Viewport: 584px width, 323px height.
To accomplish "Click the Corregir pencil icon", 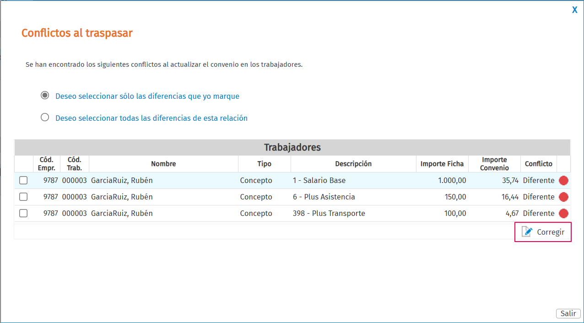I will pos(527,232).
